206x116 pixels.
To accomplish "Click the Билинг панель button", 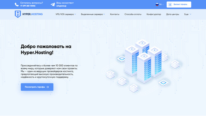I will (179, 4).
